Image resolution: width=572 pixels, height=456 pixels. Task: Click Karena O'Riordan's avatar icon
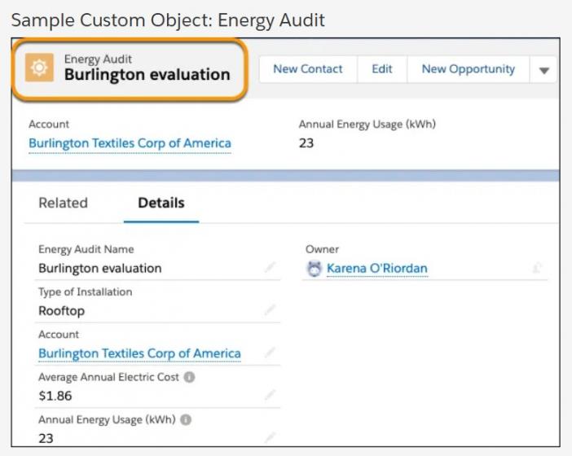click(314, 269)
